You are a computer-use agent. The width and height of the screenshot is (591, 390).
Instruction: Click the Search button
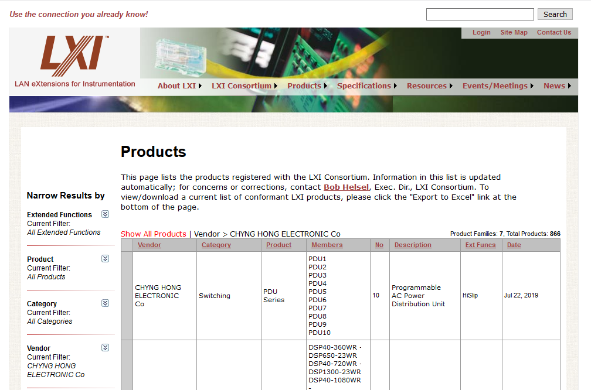555,14
